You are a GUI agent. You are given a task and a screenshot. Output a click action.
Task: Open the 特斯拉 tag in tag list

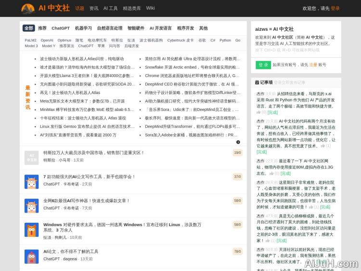117,40
